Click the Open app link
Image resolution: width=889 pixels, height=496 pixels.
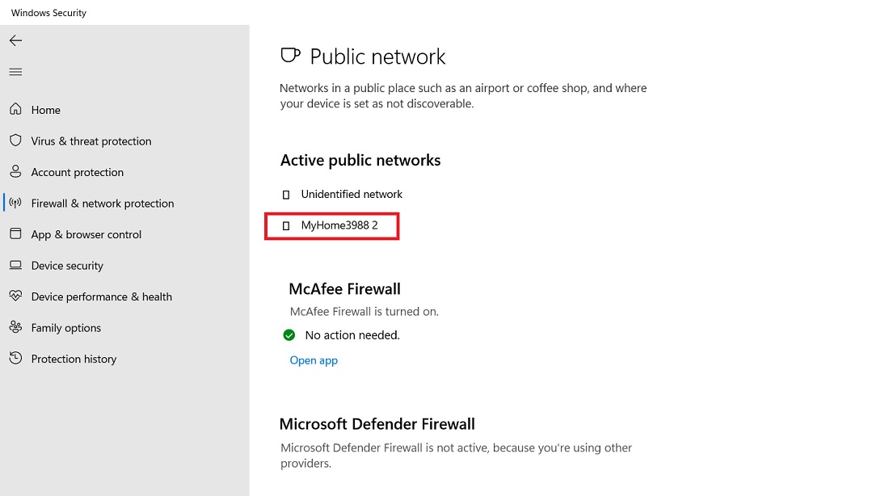pyautogui.click(x=314, y=359)
